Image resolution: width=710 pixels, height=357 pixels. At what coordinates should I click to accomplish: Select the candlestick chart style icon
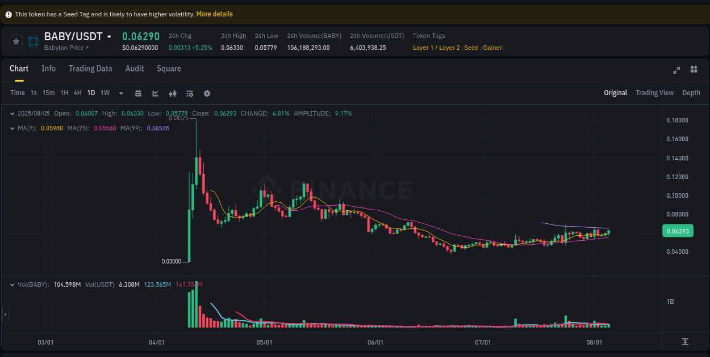coord(173,93)
